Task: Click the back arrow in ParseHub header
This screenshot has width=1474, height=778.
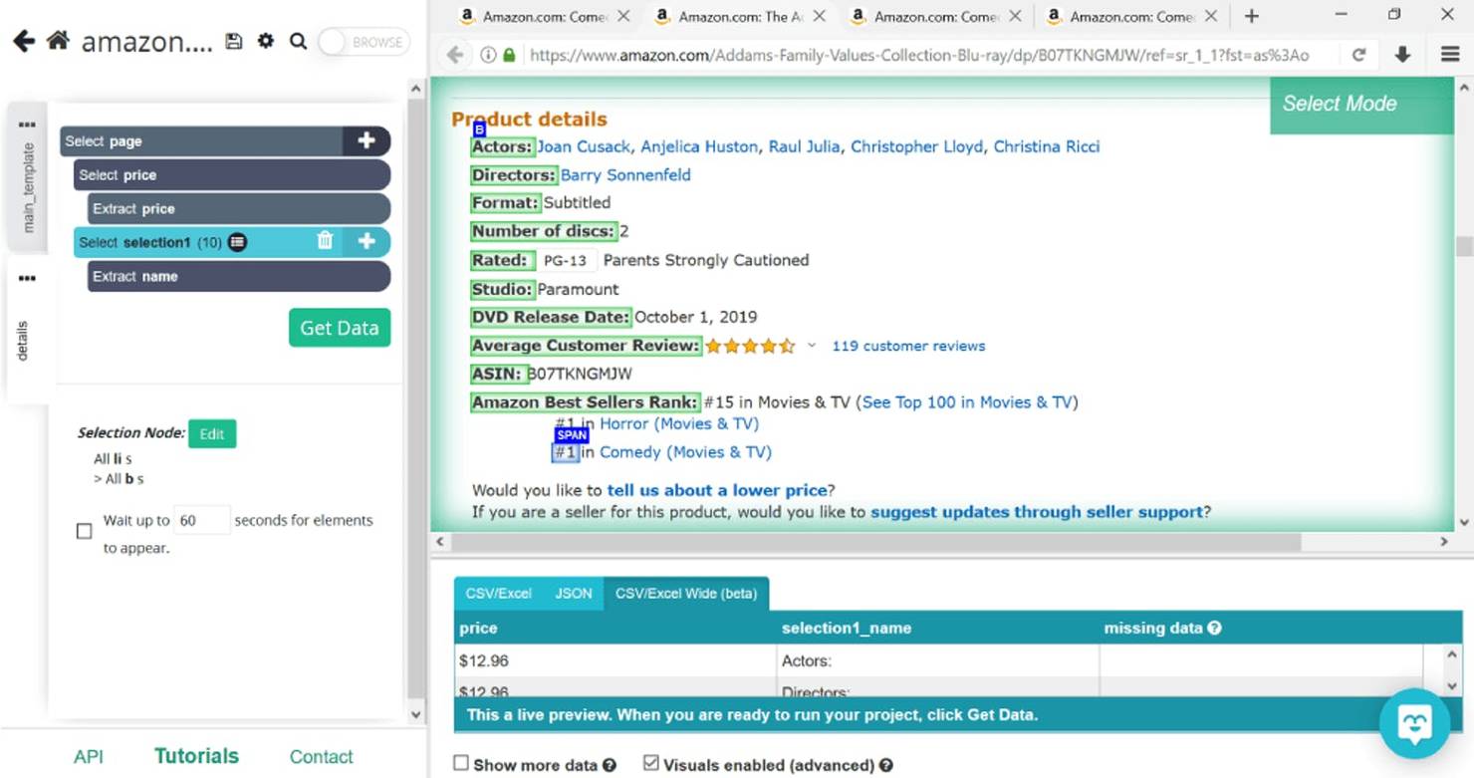Action: point(24,42)
